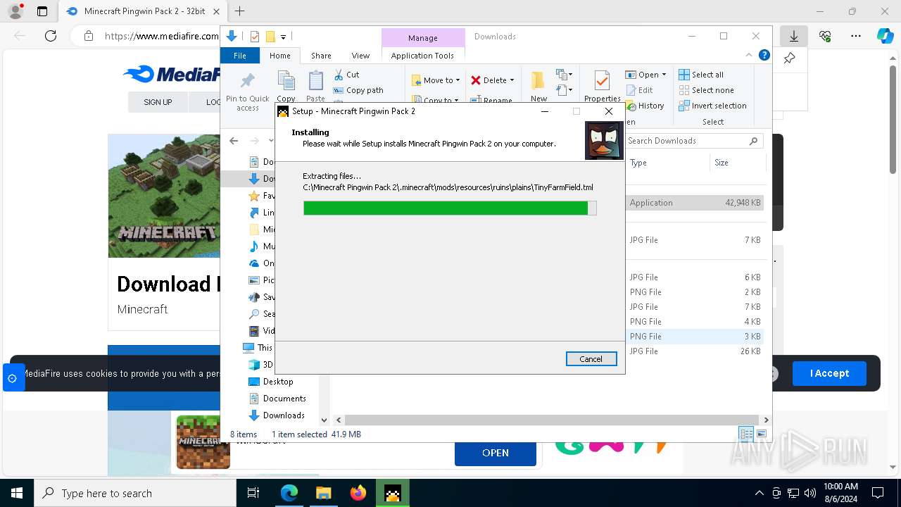Open File Explorer help icon
The width and height of the screenshot is (901, 507).
tap(764, 56)
